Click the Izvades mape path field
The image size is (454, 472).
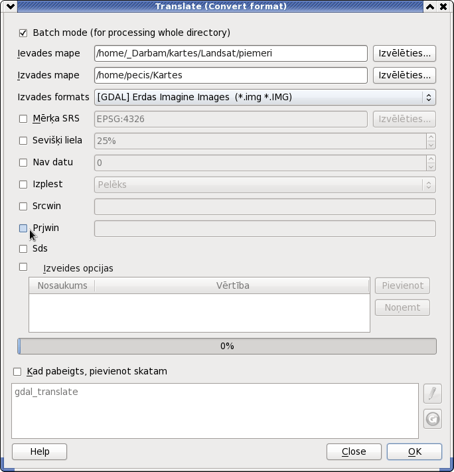[231, 75]
